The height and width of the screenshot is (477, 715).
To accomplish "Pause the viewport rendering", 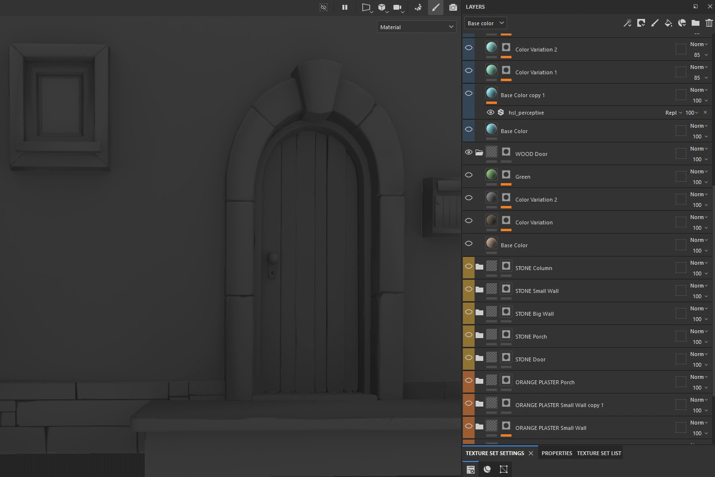I will tap(345, 7).
